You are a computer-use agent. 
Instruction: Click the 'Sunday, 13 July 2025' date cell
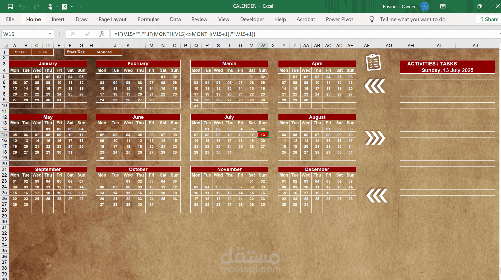click(447, 70)
